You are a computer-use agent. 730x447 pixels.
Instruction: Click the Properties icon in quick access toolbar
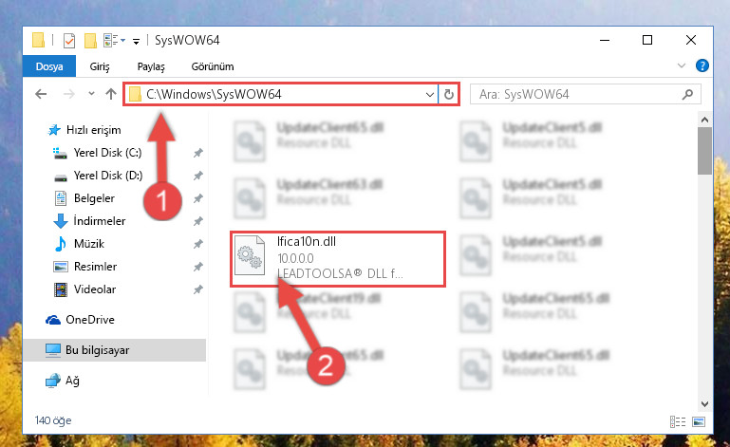click(x=69, y=41)
